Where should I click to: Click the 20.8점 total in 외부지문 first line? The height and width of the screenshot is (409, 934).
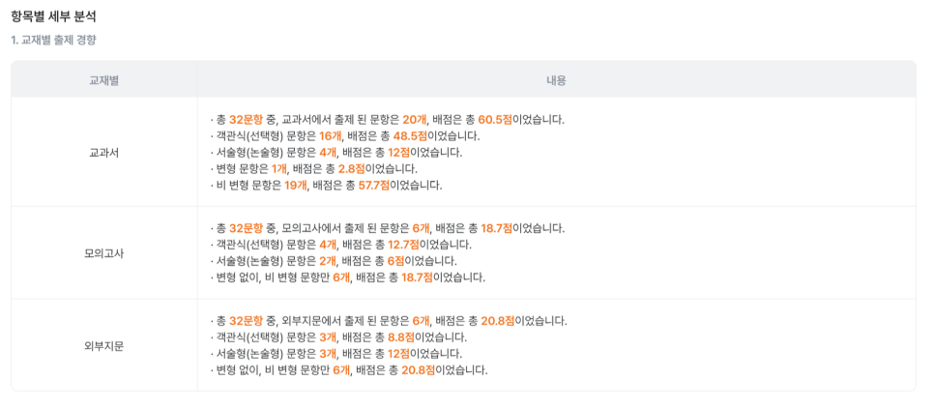pos(498,321)
